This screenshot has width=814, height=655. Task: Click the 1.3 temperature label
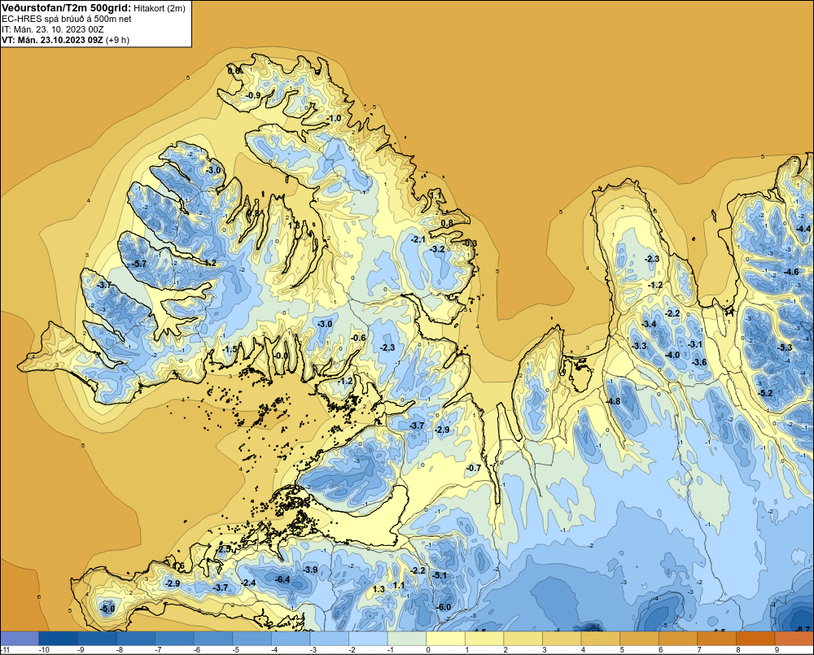coord(379,589)
